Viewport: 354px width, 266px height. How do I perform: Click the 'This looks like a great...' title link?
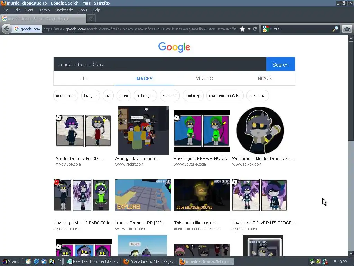pyautogui.click(x=196, y=223)
